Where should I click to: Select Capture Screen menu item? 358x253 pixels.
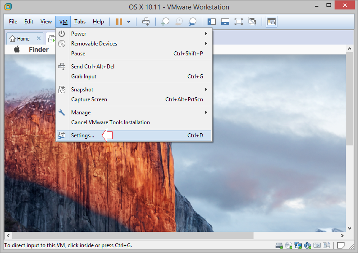coord(134,99)
